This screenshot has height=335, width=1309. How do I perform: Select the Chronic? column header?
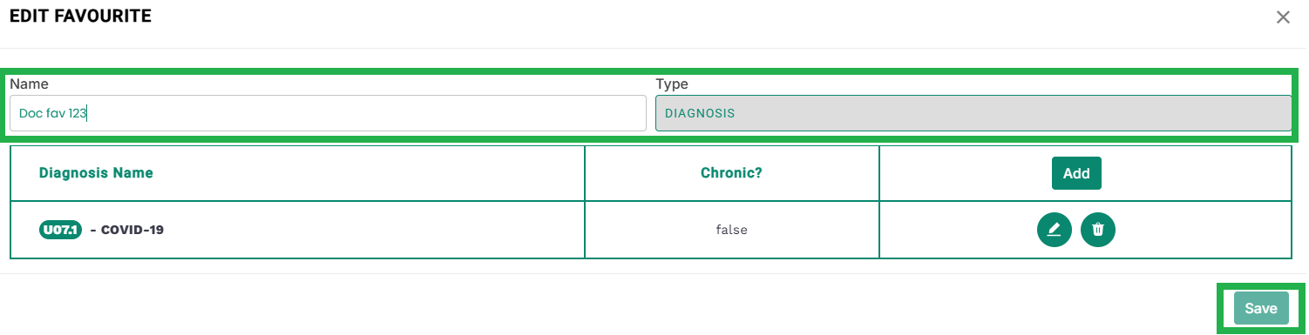point(731,173)
